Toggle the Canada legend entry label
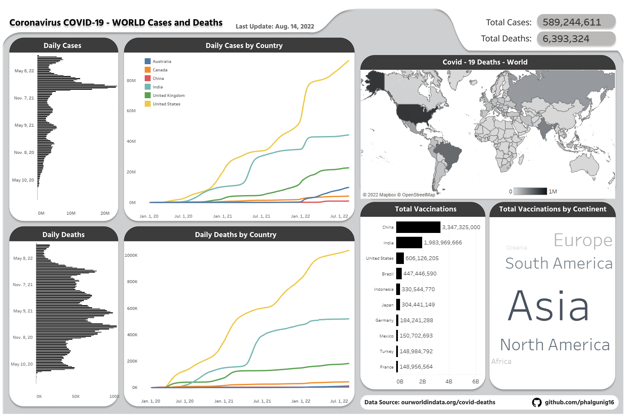The image size is (626, 417). pyautogui.click(x=160, y=70)
